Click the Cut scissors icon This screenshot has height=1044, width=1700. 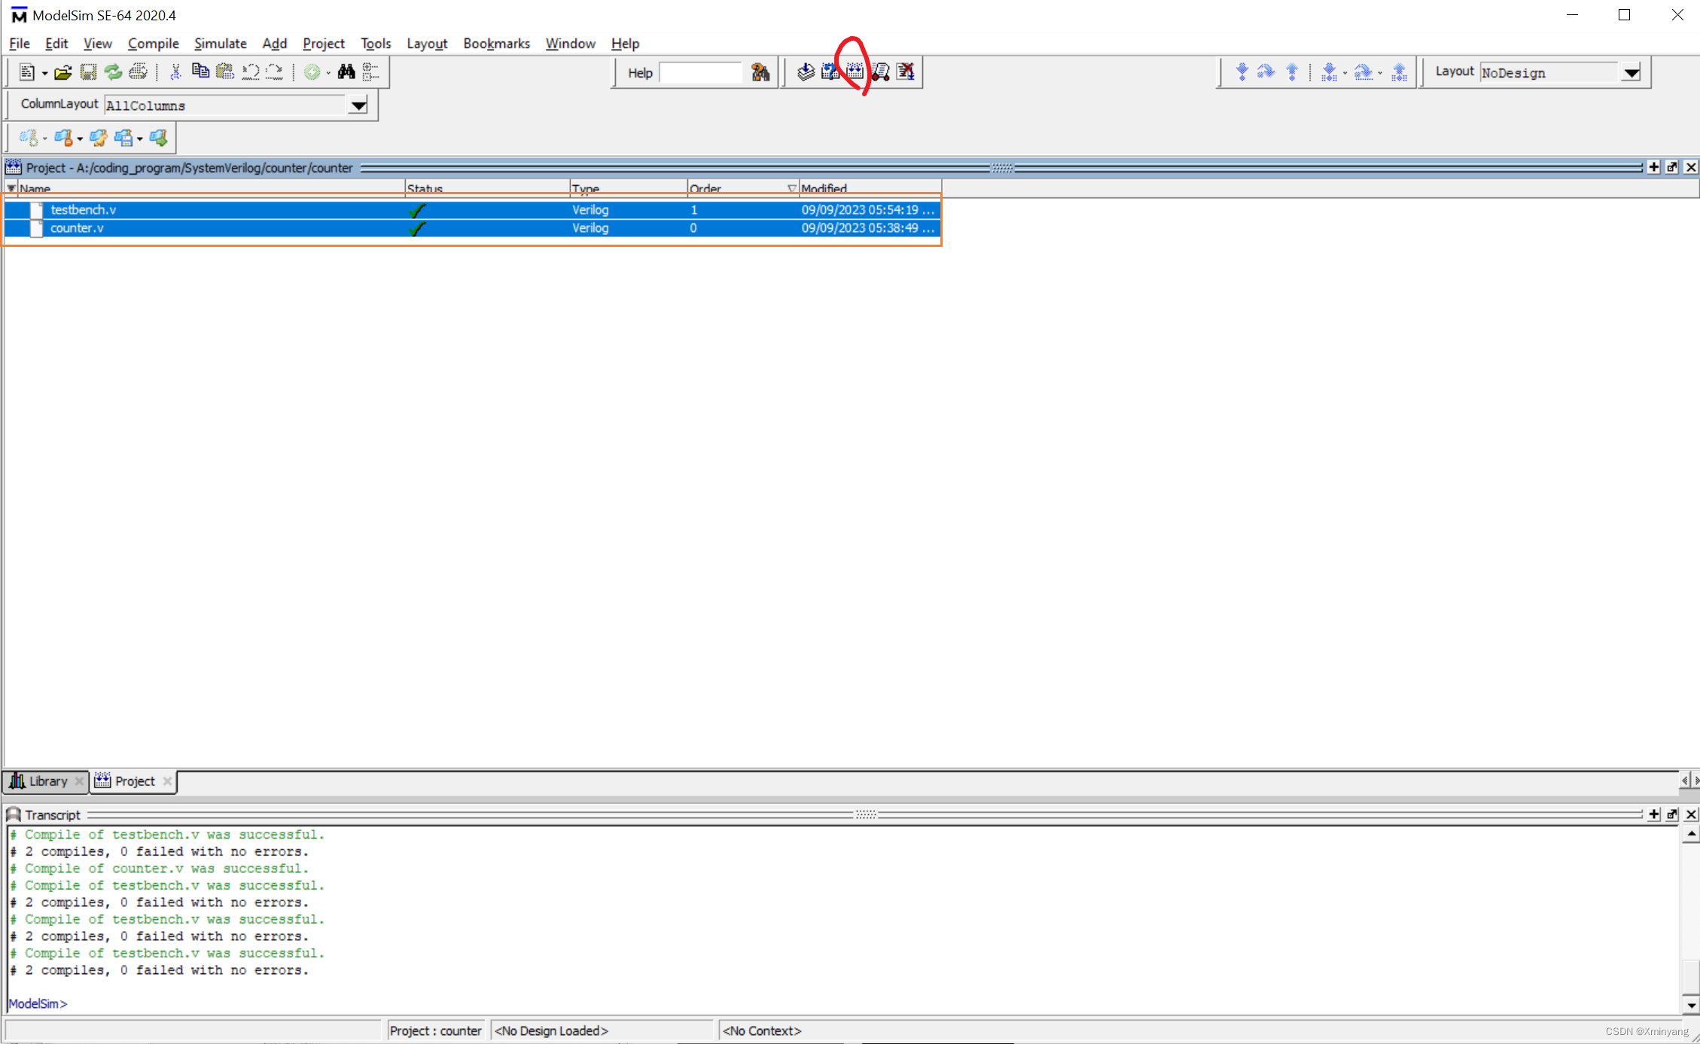[x=175, y=72]
